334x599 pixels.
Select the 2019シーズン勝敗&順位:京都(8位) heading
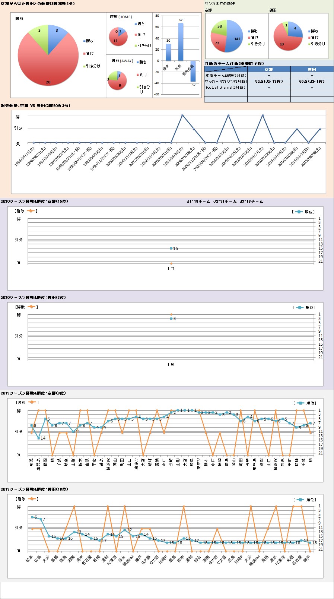pos(33,393)
